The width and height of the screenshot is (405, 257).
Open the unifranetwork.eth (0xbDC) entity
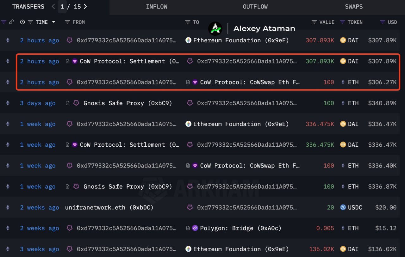(x=109, y=207)
